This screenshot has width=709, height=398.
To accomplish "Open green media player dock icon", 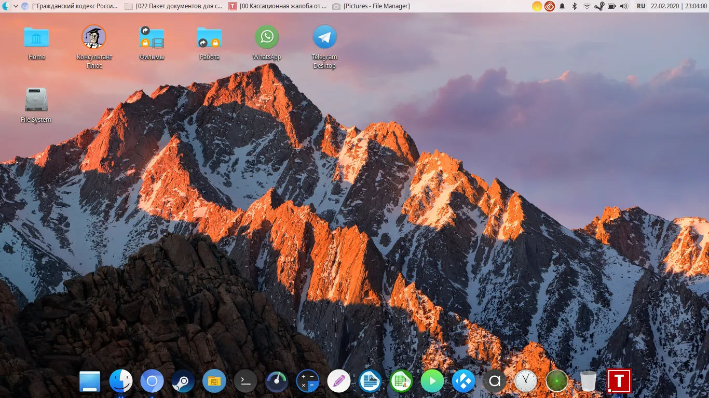I will [x=432, y=382].
